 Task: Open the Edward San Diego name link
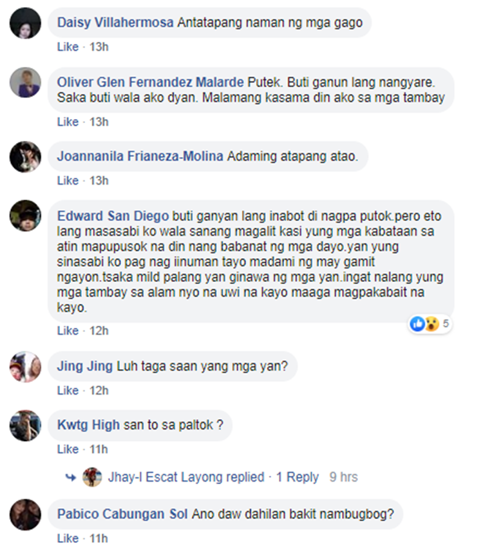point(113,216)
